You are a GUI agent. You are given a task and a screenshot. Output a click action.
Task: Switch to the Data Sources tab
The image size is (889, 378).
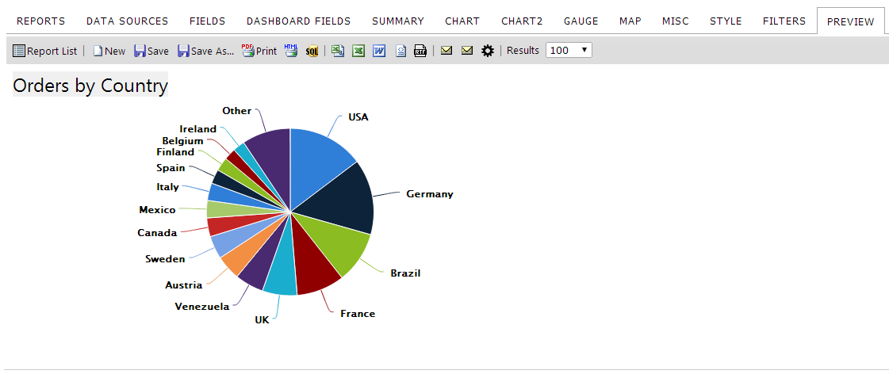(127, 21)
